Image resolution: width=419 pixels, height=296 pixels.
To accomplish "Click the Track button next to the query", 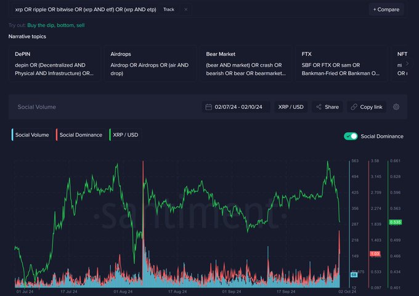I will coord(169,9).
